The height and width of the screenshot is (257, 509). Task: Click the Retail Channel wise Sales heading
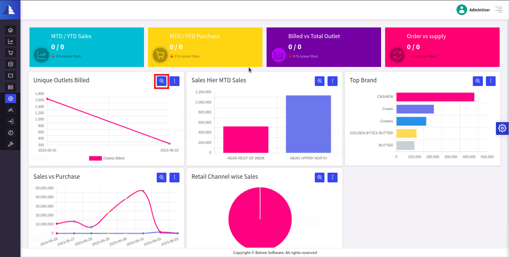tap(225, 177)
